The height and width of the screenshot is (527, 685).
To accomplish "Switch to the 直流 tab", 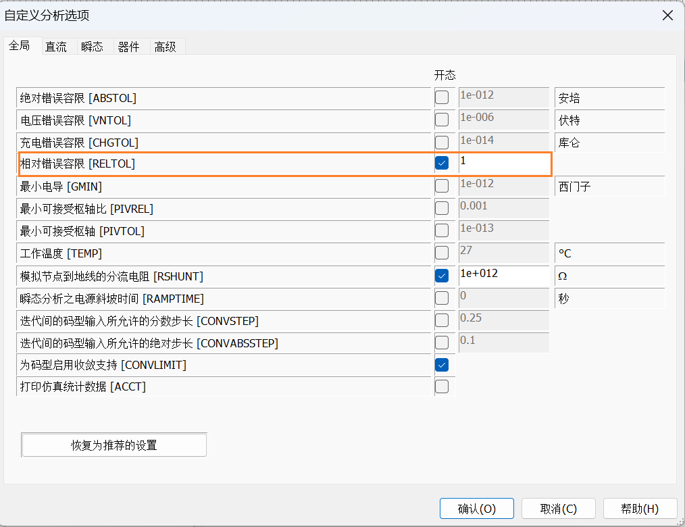I will (x=56, y=47).
